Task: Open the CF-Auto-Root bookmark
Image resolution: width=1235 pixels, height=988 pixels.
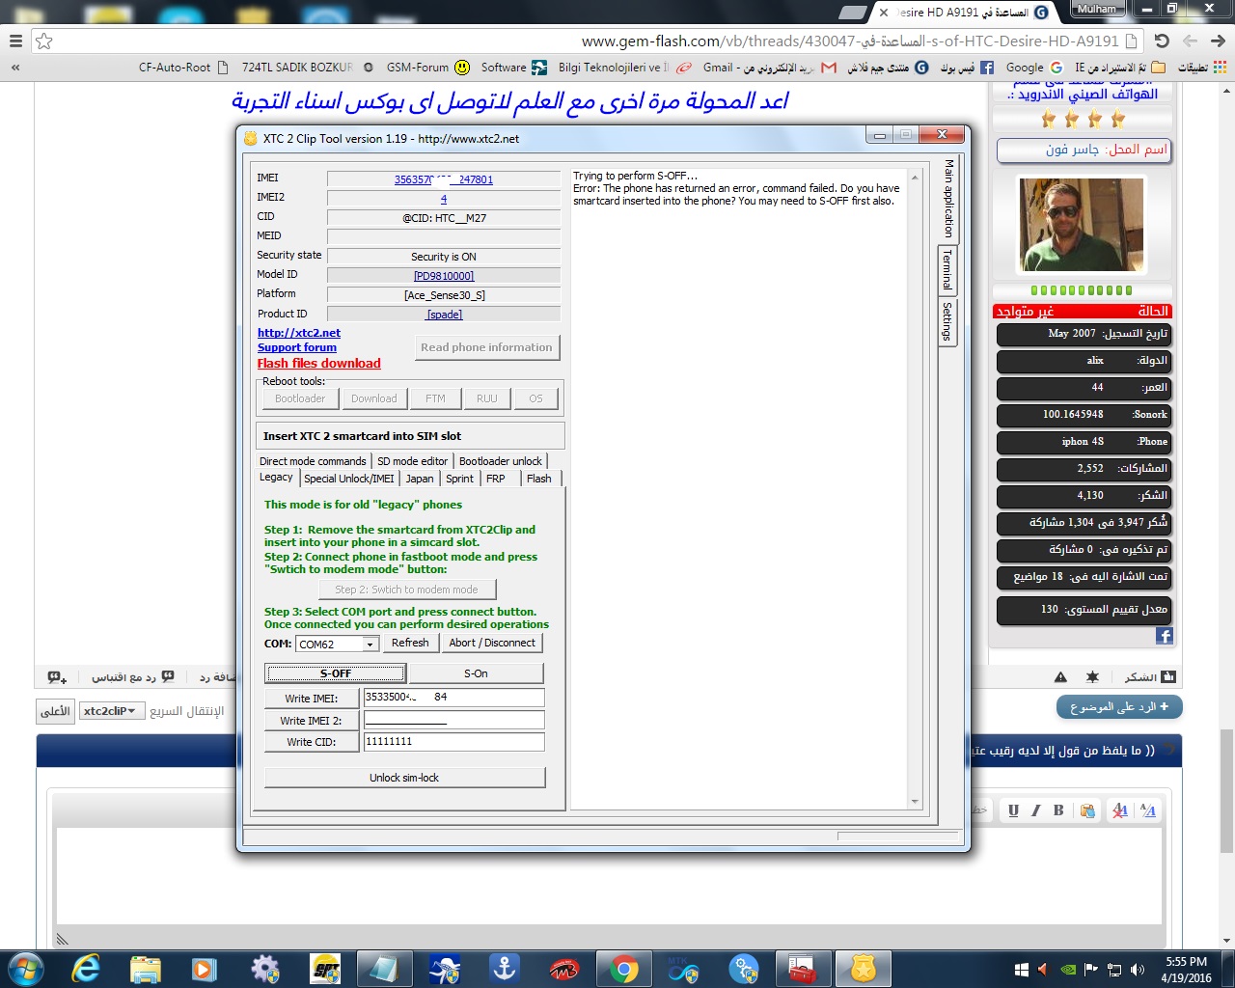Action: 183,68
